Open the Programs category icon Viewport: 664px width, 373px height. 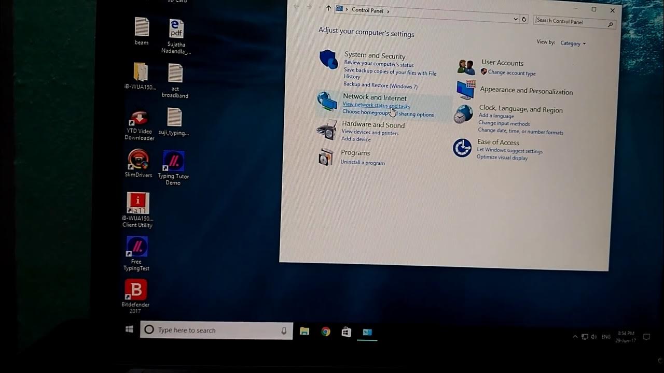pos(326,157)
